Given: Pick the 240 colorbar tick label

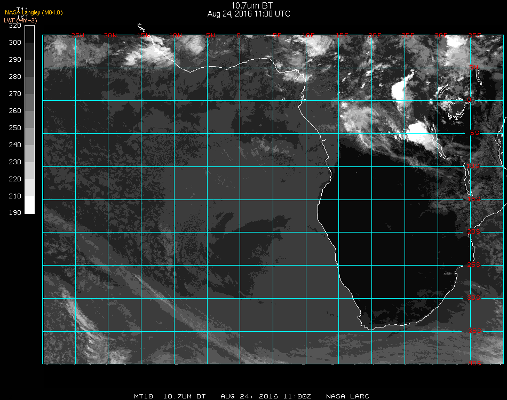Looking at the screenshot, I should coord(15,145).
